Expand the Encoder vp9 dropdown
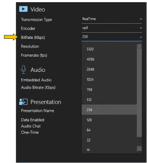Viewport: 147px width, 163px height. pyautogui.click(x=141, y=28)
